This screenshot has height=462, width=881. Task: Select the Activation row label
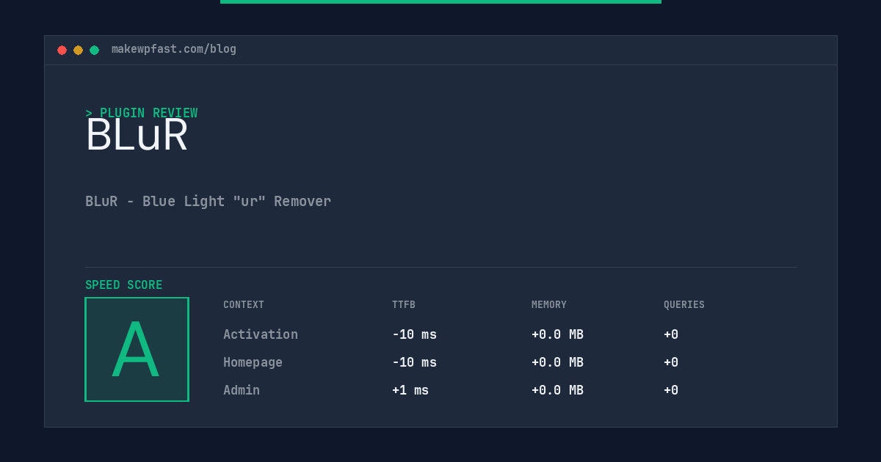click(x=261, y=334)
